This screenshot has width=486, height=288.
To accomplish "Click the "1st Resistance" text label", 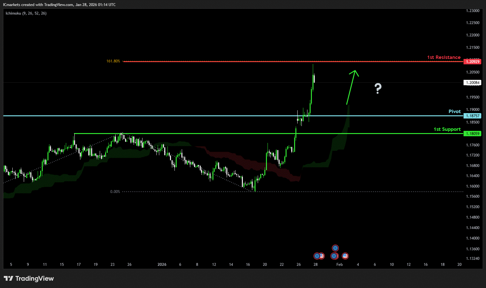I will 444,57.
